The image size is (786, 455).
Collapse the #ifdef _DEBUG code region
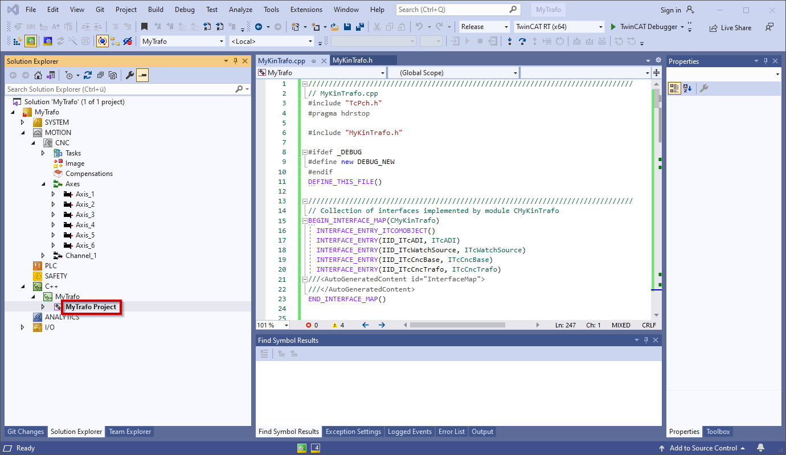[304, 152]
